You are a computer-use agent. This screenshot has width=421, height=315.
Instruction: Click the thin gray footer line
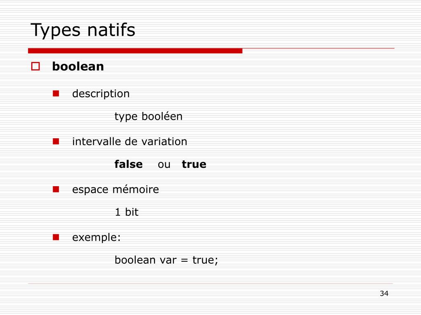tap(210, 283)
